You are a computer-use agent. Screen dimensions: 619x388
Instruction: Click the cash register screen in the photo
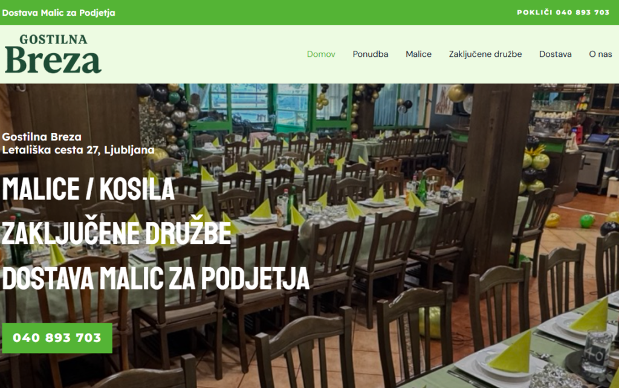coord(597,139)
